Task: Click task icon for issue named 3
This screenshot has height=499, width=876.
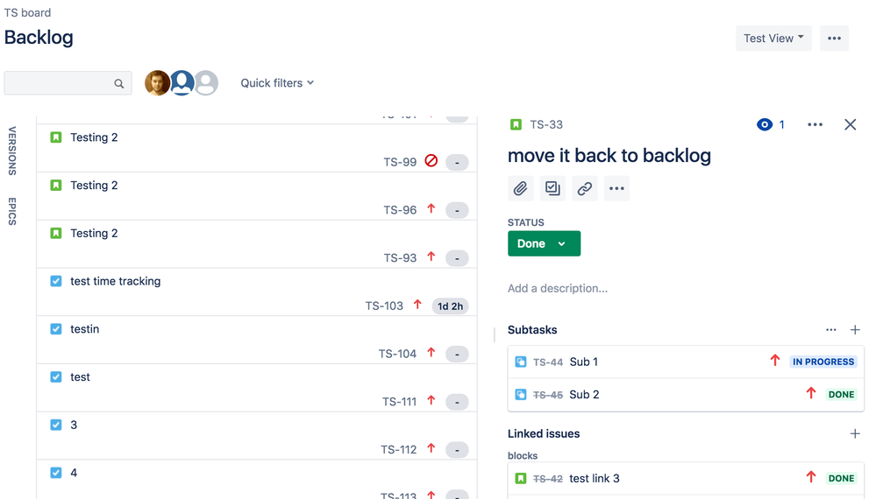Action: tap(56, 425)
